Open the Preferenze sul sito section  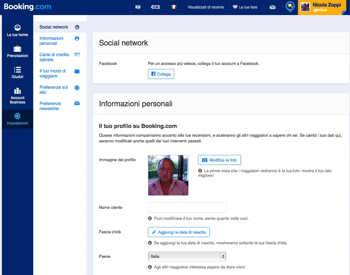pyautogui.click(x=54, y=90)
